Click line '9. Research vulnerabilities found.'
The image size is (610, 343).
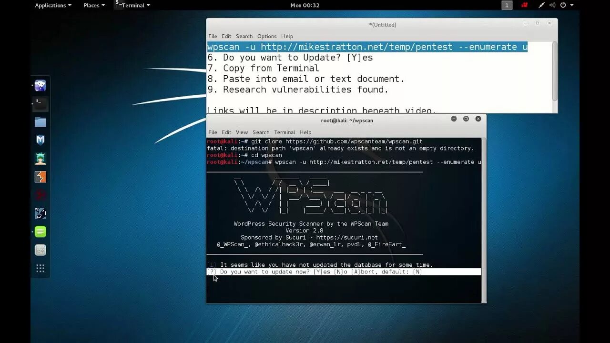(x=298, y=90)
